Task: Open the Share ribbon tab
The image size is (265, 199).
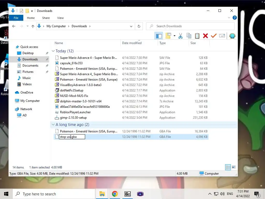Action: coord(46,18)
